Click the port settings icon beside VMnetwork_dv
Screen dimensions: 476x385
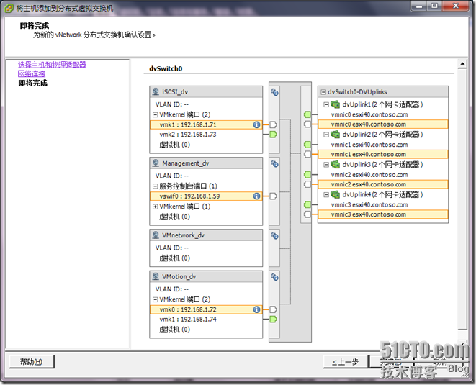(x=274, y=236)
